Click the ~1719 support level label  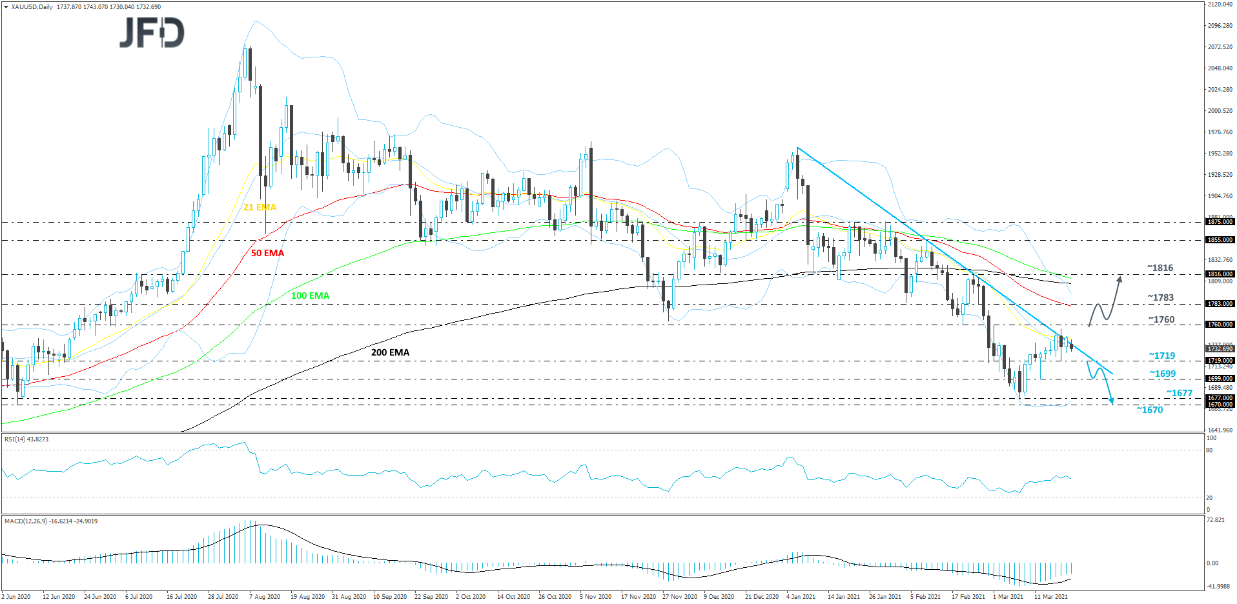pos(1161,356)
